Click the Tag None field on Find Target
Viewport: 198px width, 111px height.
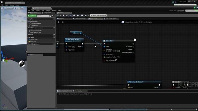pos(72,50)
